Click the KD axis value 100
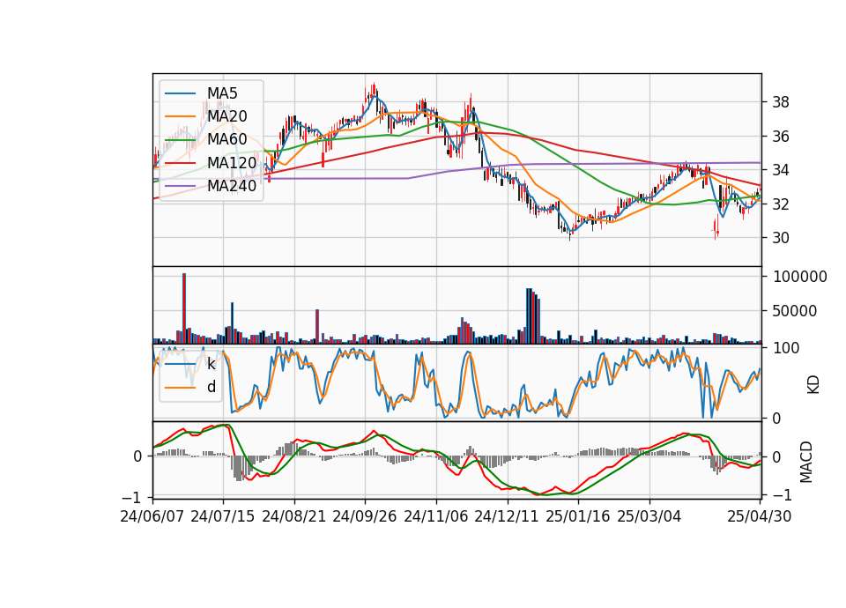Image resolution: width=846 pixels, height=608 pixels. click(786, 348)
